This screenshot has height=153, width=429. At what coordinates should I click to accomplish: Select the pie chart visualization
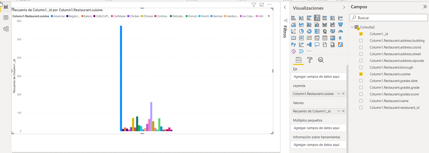pos(301,31)
